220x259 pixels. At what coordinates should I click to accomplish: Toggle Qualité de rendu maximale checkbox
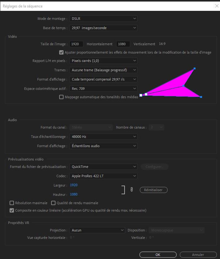click(53, 203)
